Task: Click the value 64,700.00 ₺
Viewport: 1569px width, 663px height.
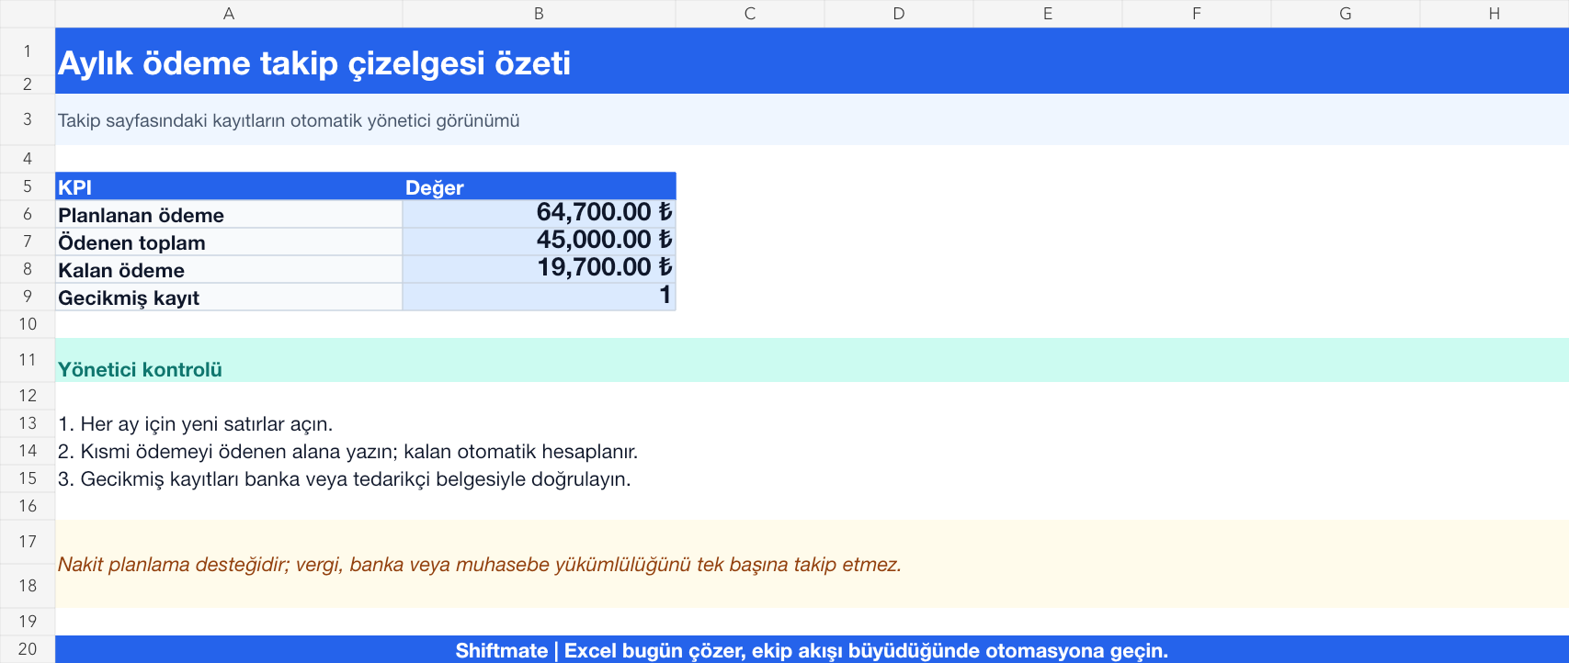Action: tap(539, 214)
